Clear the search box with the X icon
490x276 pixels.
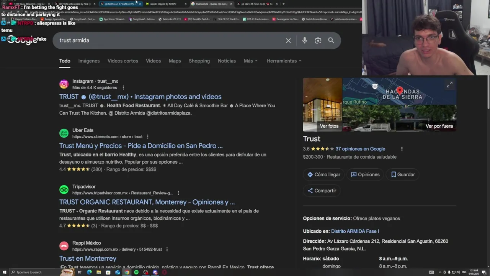(x=288, y=41)
